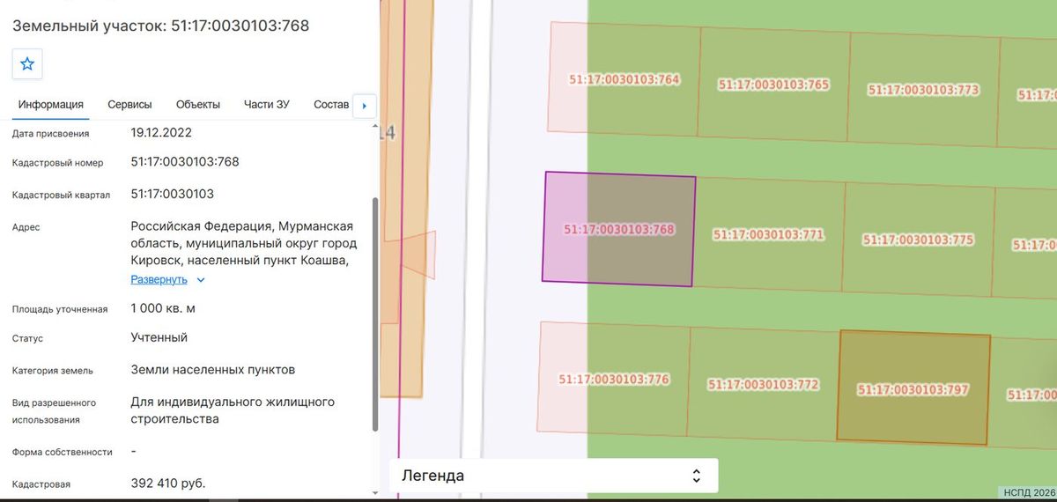Screen dimensions: 1057x502
Task: Switch to the Объекты tab
Action: click(x=198, y=105)
